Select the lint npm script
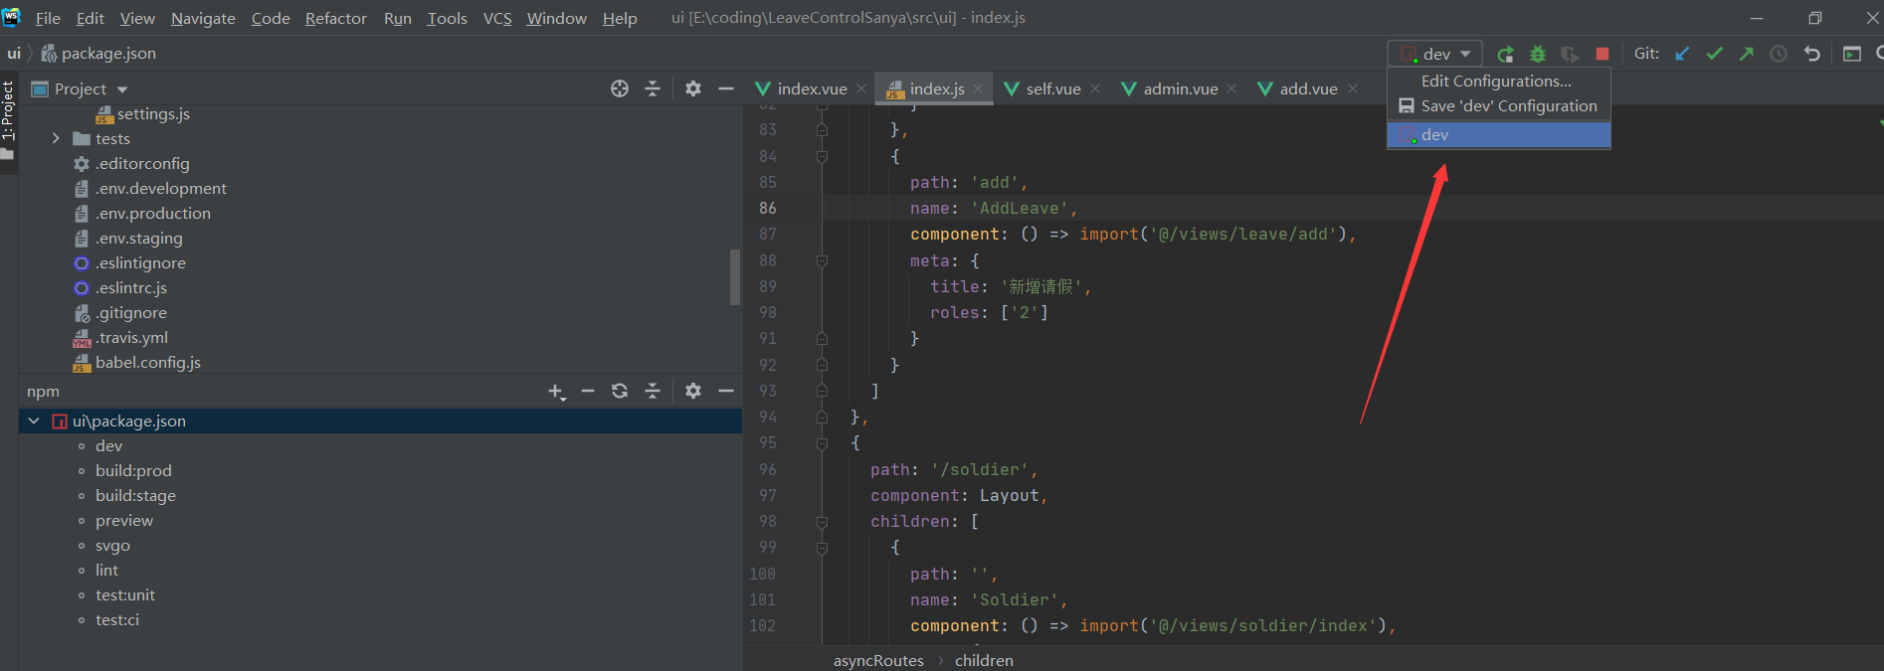 point(106,570)
